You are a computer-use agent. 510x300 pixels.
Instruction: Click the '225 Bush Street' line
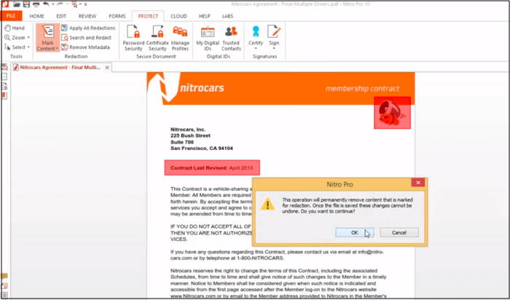[190, 135]
